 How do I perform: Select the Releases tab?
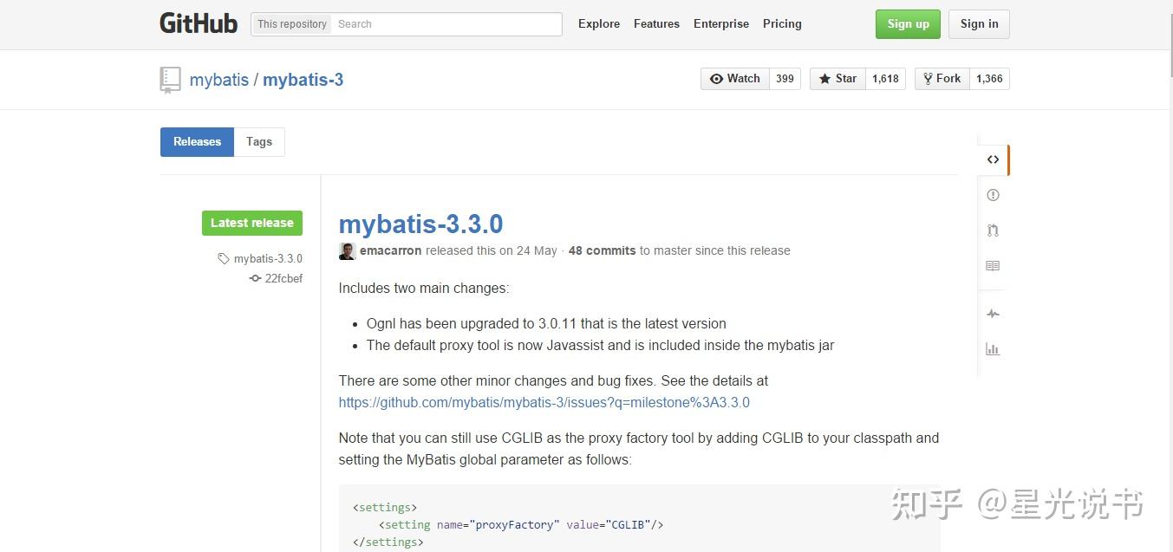[x=197, y=141]
